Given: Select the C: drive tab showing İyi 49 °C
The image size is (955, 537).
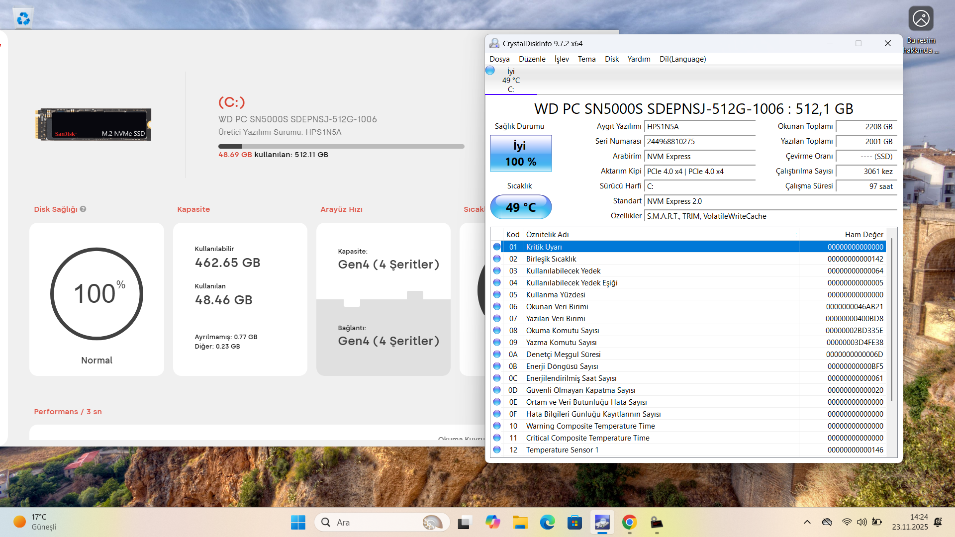Looking at the screenshot, I should (x=511, y=80).
